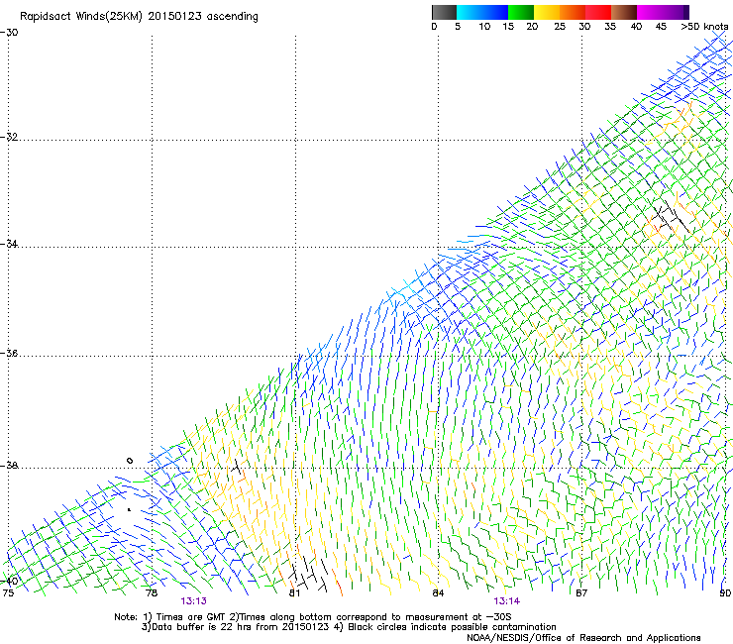Image resolution: width=733 pixels, height=644 pixels.
Task: Click the title 'Rapidsact Winds(25KM) 20150123 ascending'
Action: click(139, 17)
